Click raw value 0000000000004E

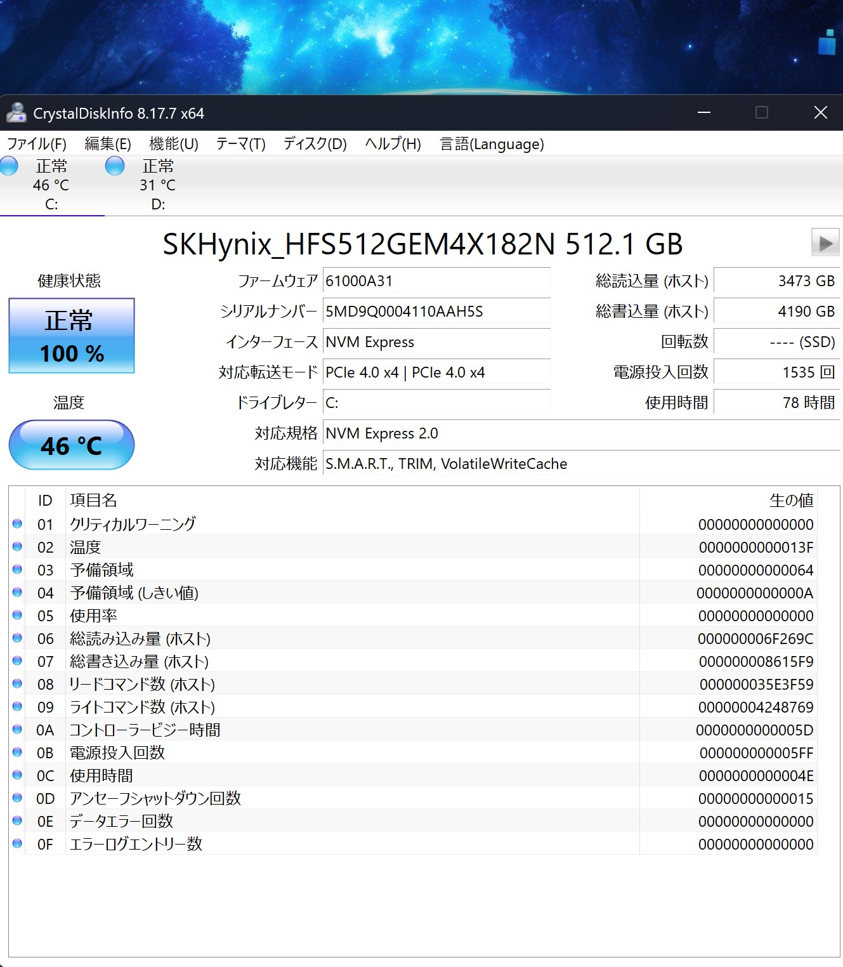(756, 775)
